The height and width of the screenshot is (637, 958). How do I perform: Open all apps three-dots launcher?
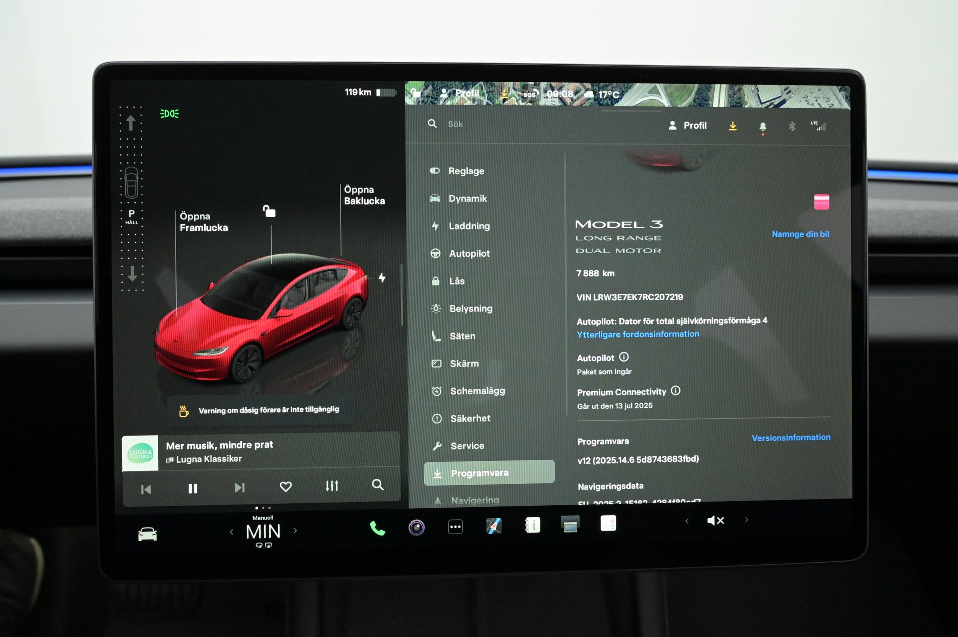click(x=455, y=527)
